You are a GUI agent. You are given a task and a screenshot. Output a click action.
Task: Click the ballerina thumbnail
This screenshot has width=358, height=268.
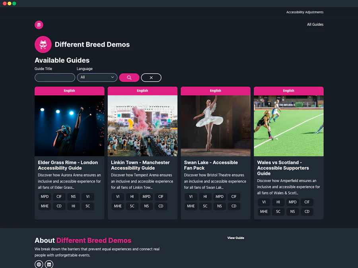216,126
